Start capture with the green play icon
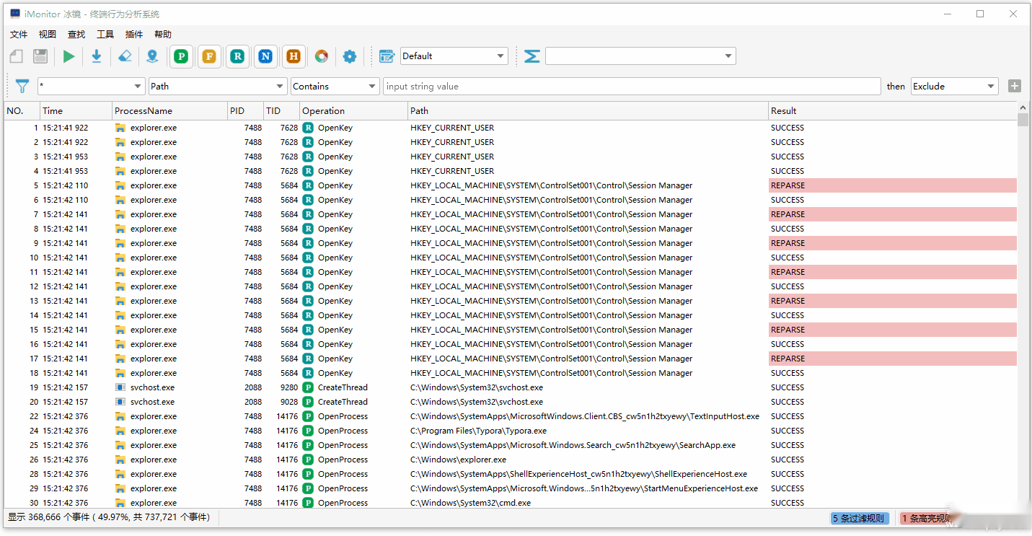Image resolution: width=1032 pixels, height=536 pixels. pos(69,56)
